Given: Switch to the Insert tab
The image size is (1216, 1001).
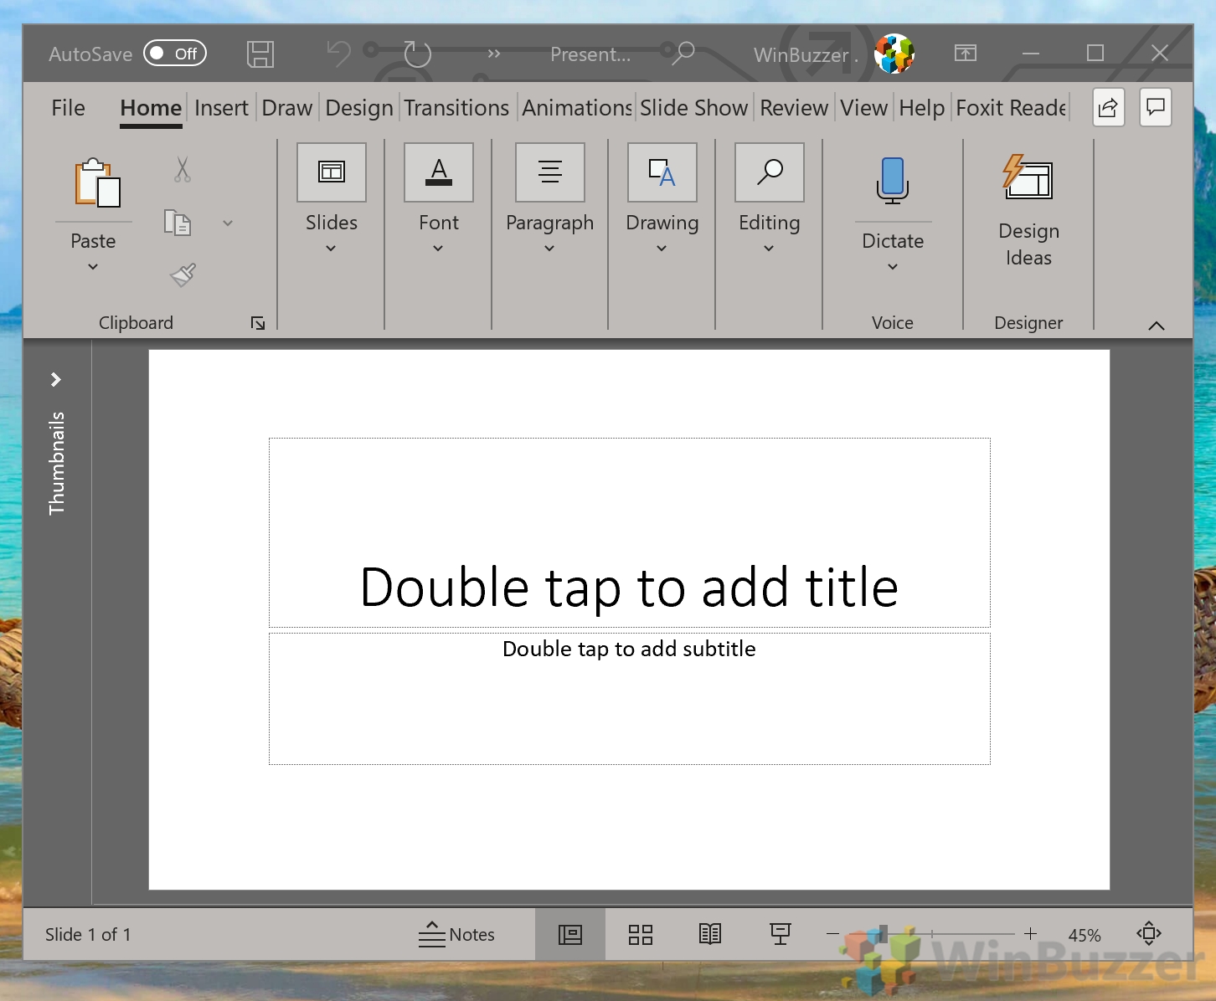Looking at the screenshot, I should point(221,108).
